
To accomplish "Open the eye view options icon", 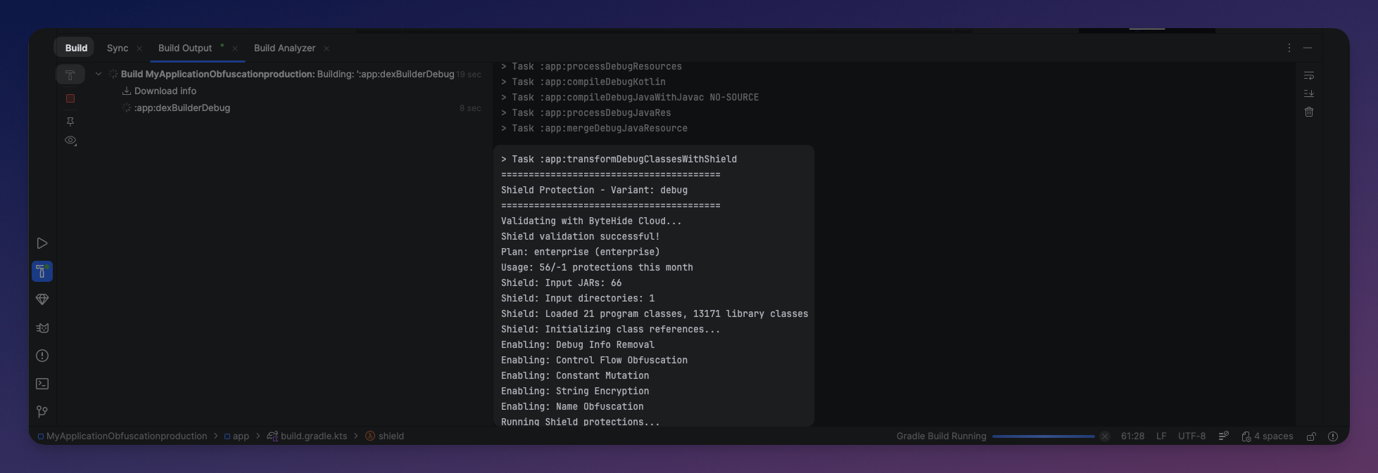I will click(70, 141).
